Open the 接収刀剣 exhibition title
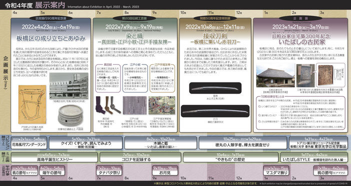 [215, 36]
